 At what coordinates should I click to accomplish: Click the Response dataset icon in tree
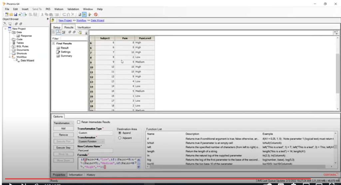coord(18,36)
